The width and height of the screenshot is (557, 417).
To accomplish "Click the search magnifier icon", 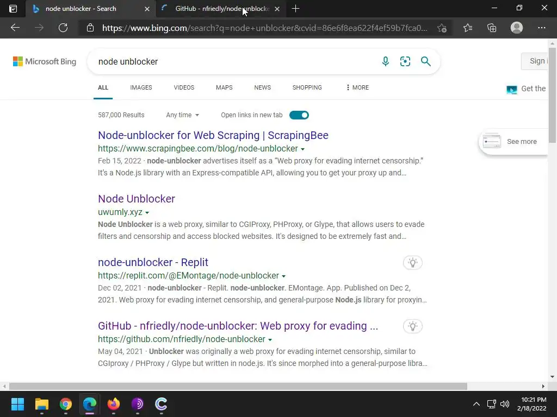I will [x=425, y=61].
